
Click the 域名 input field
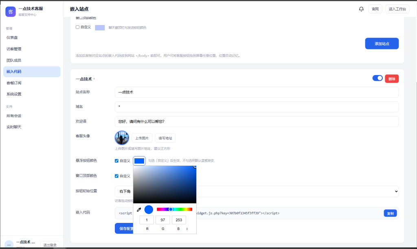coord(257,107)
